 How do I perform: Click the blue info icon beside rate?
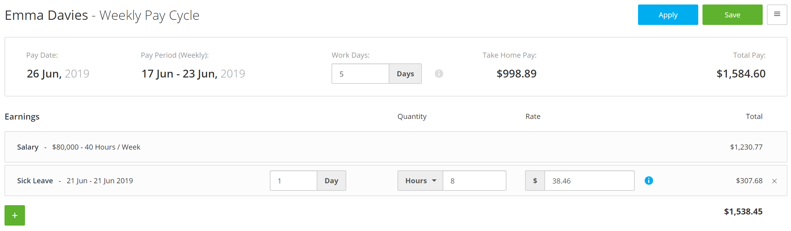tap(649, 181)
